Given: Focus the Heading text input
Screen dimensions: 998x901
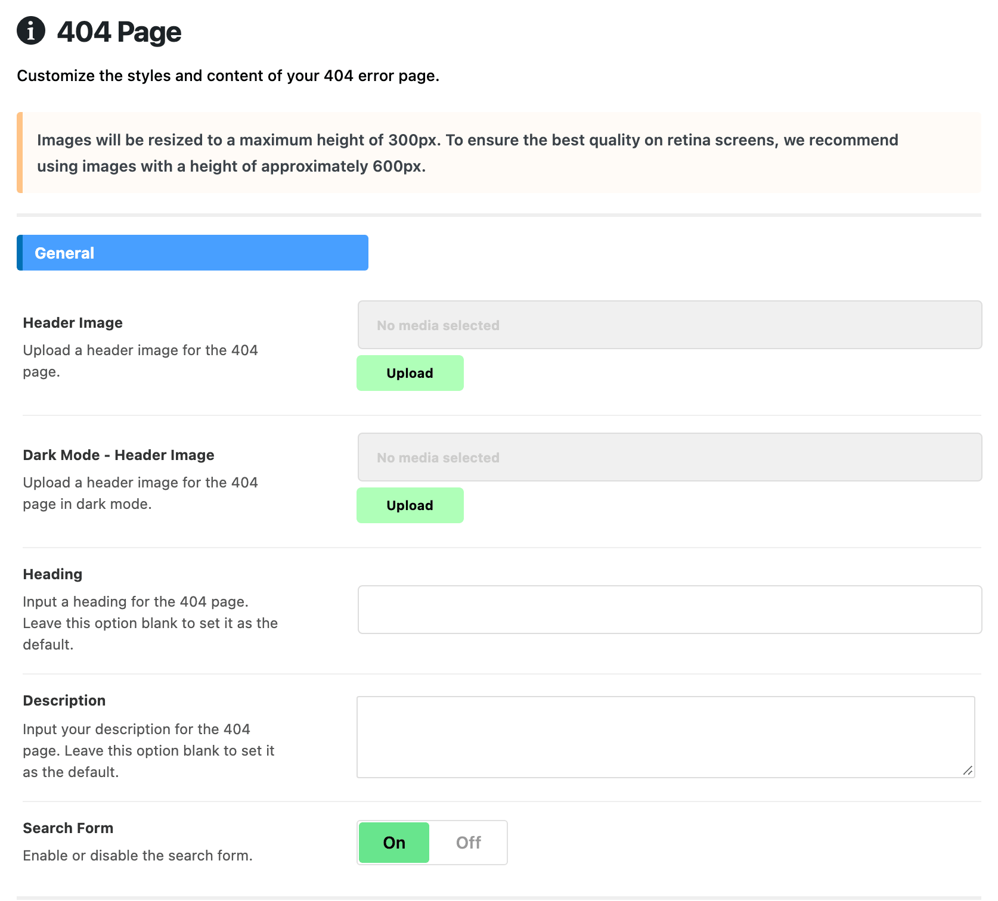Looking at the screenshot, I should click(670, 610).
